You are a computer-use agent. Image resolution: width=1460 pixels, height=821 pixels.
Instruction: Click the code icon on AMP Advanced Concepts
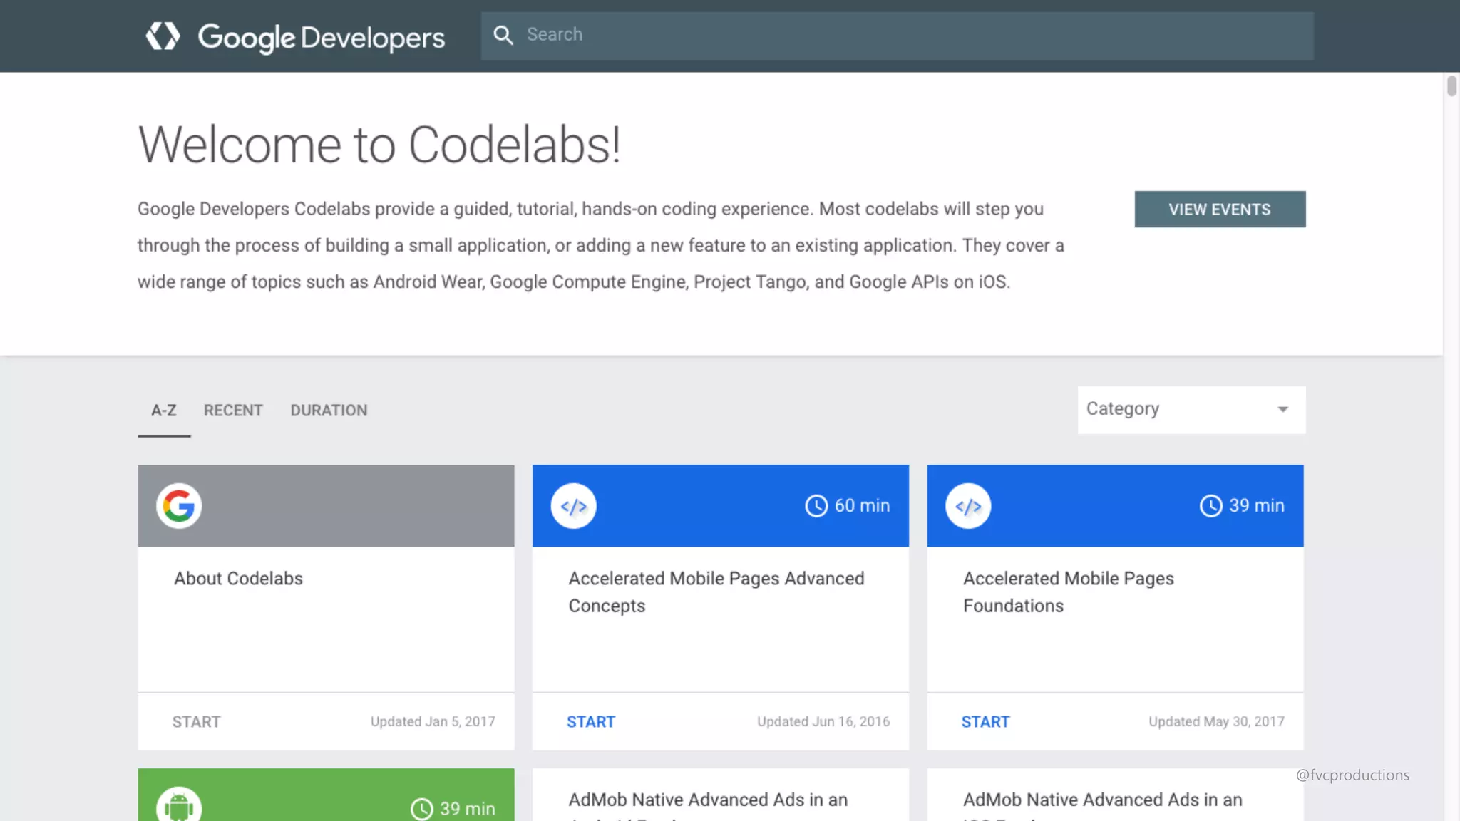[x=573, y=506]
